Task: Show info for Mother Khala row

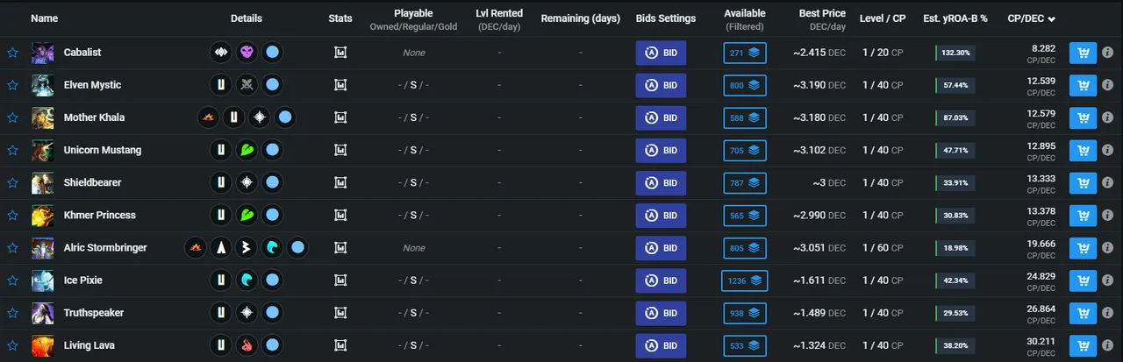Action: click(x=1109, y=117)
